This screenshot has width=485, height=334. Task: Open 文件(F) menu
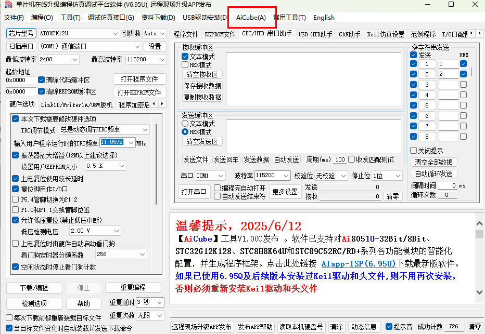14,18
